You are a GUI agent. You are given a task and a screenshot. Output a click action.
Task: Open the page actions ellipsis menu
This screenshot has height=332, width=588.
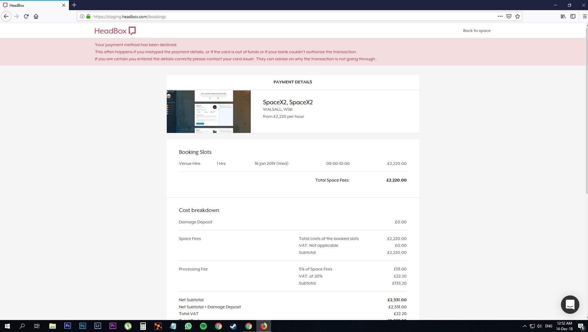(x=500, y=17)
